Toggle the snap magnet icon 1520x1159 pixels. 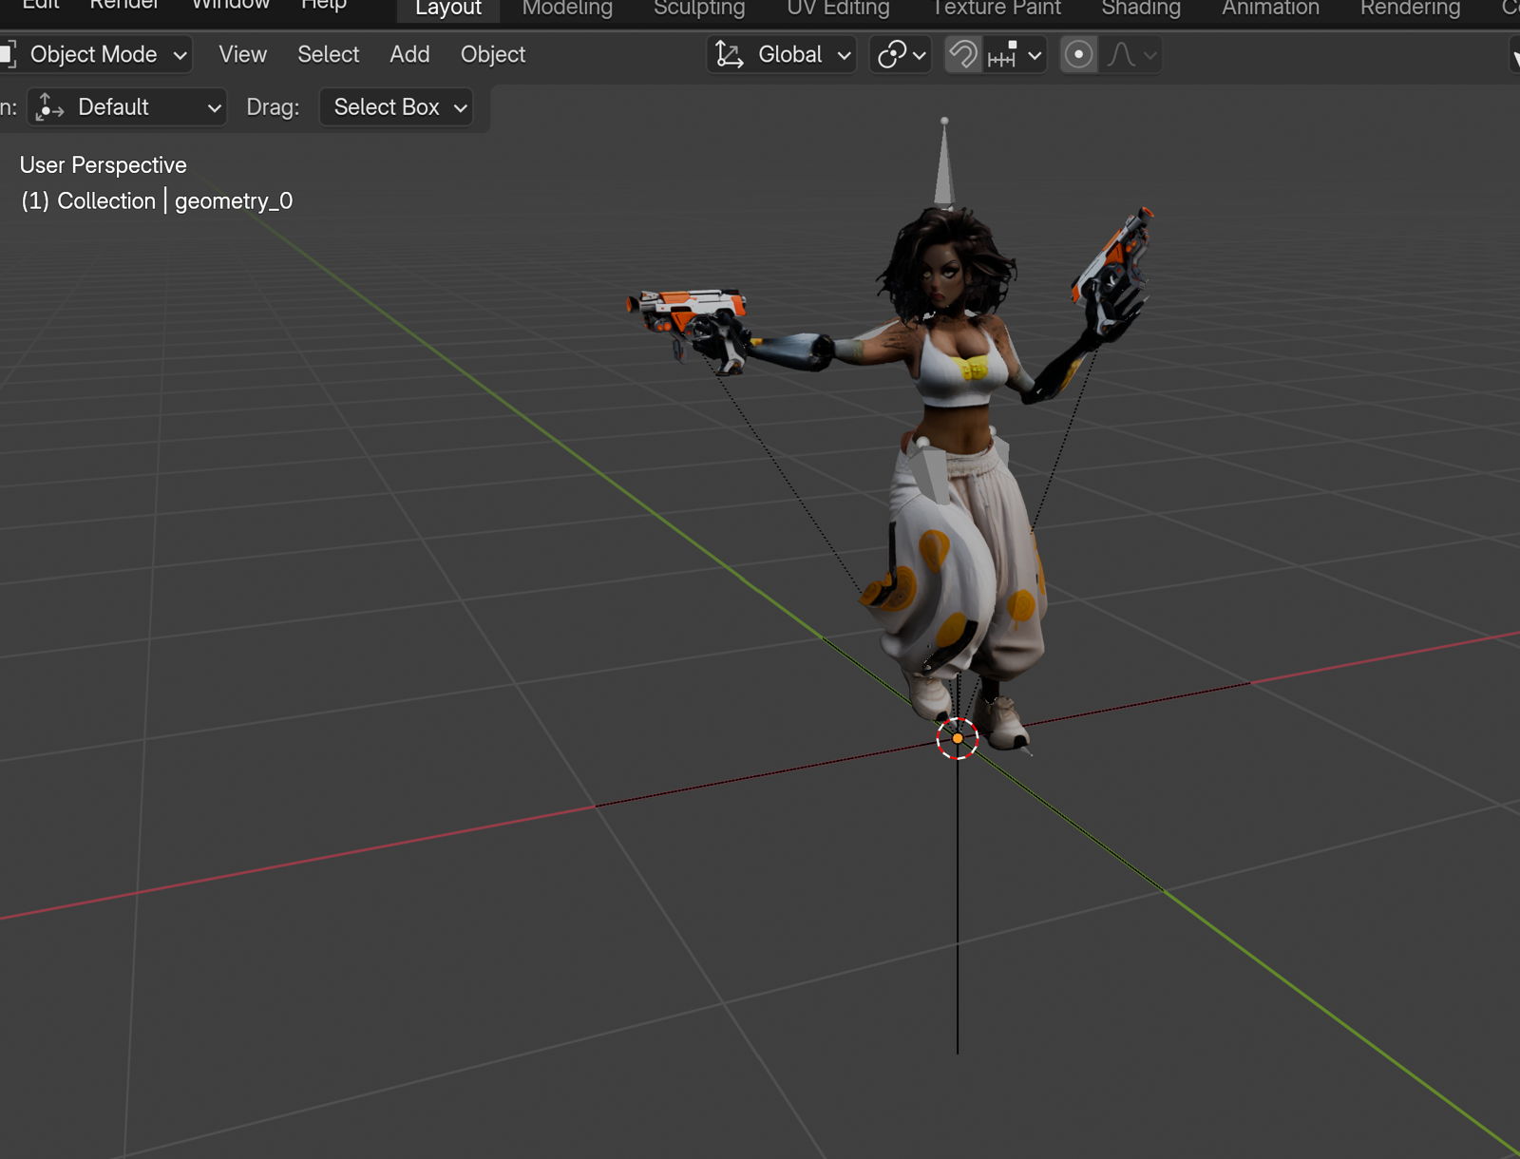963,55
